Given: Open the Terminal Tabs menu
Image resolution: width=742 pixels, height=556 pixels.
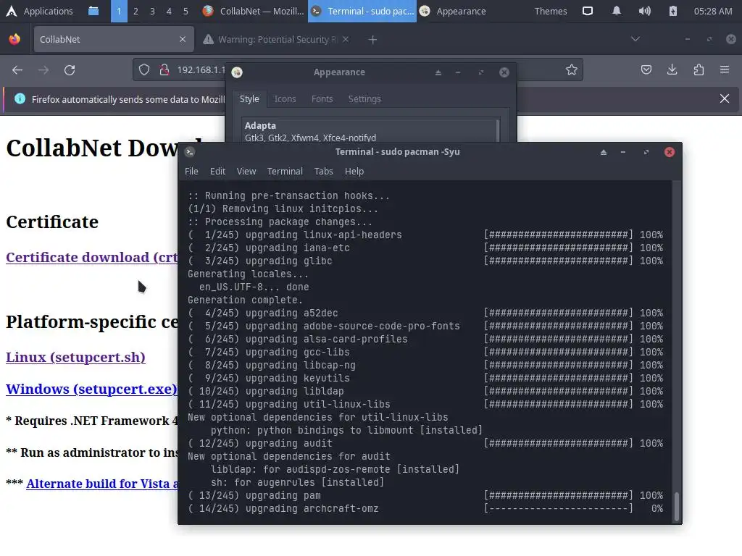Looking at the screenshot, I should 324,171.
